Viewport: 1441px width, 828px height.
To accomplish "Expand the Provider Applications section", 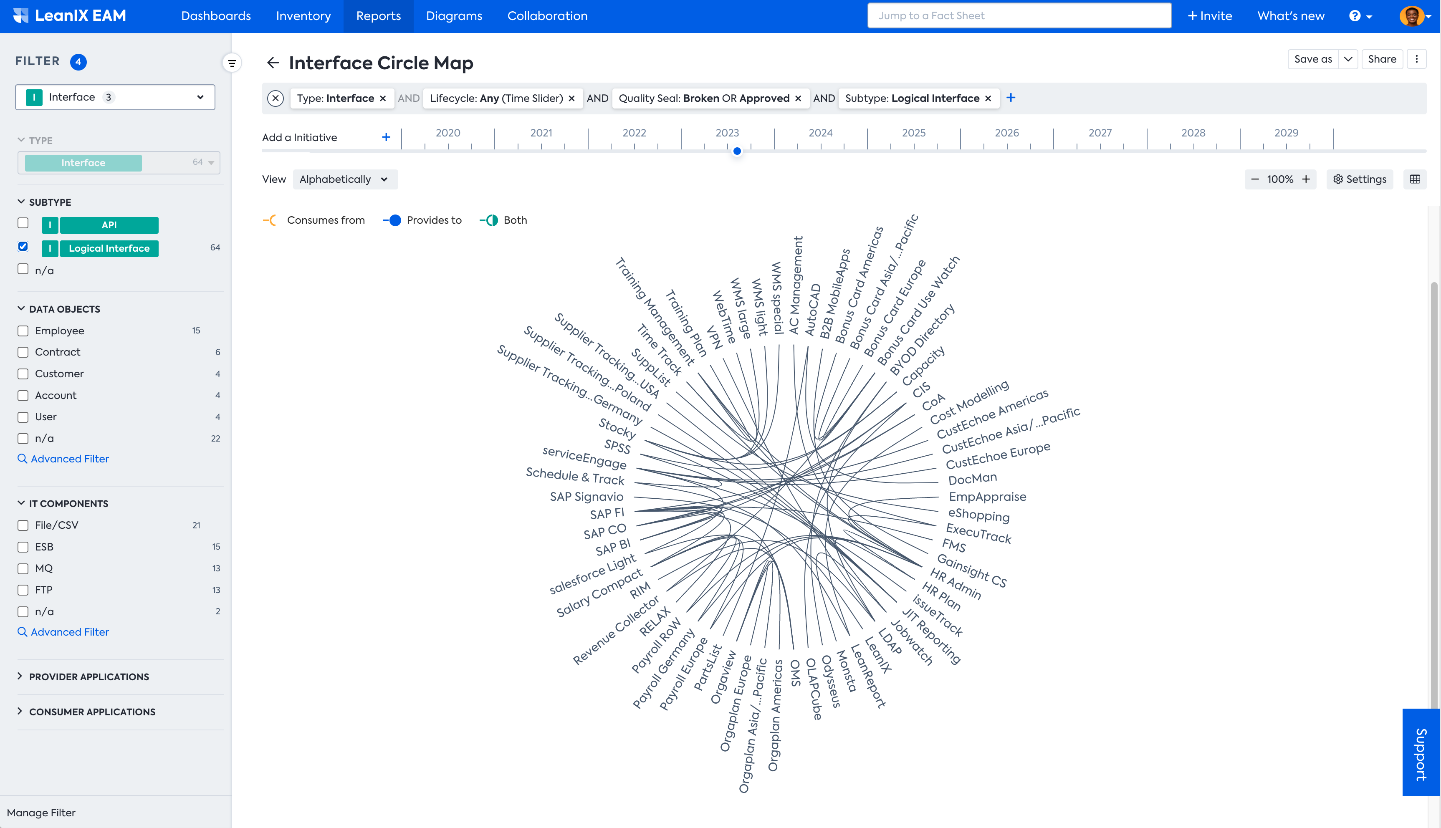I will 89,677.
